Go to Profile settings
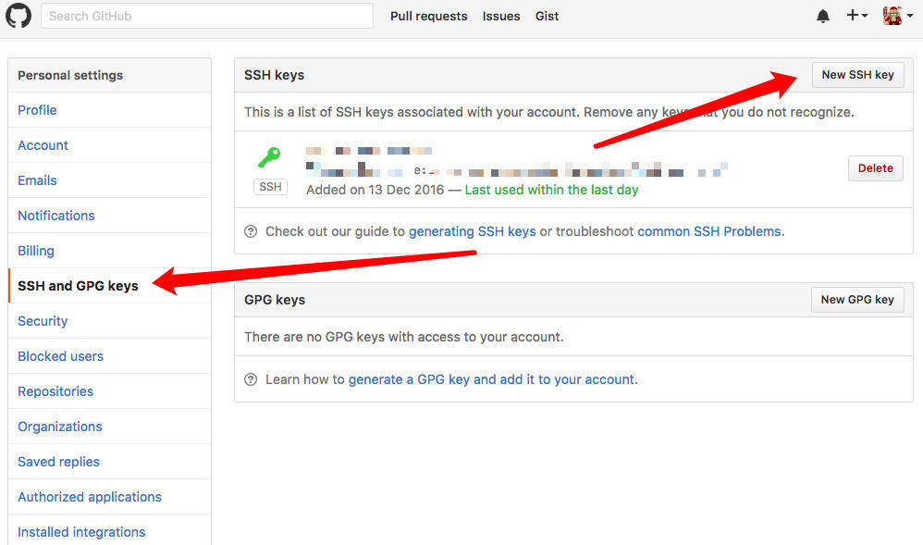The height and width of the screenshot is (545, 923). pyautogui.click(x=109, y=110)
